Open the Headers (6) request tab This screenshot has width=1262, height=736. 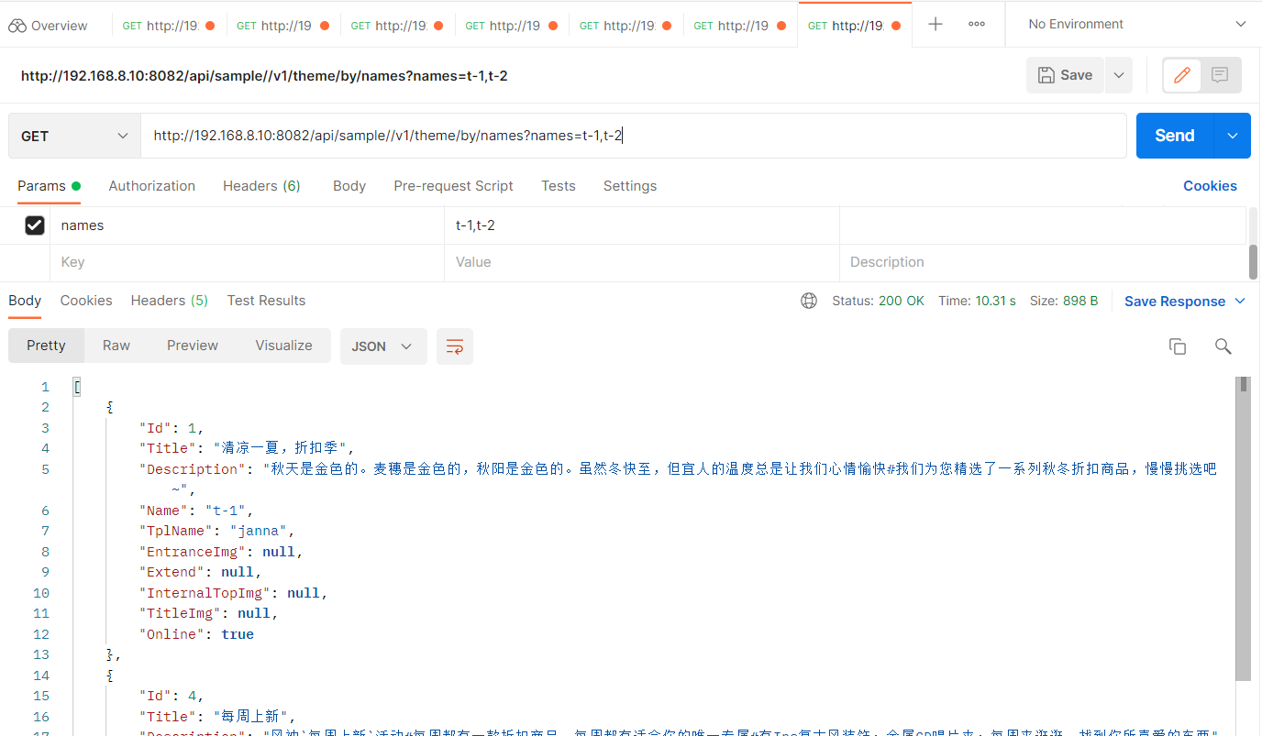(x=261, y=186)
